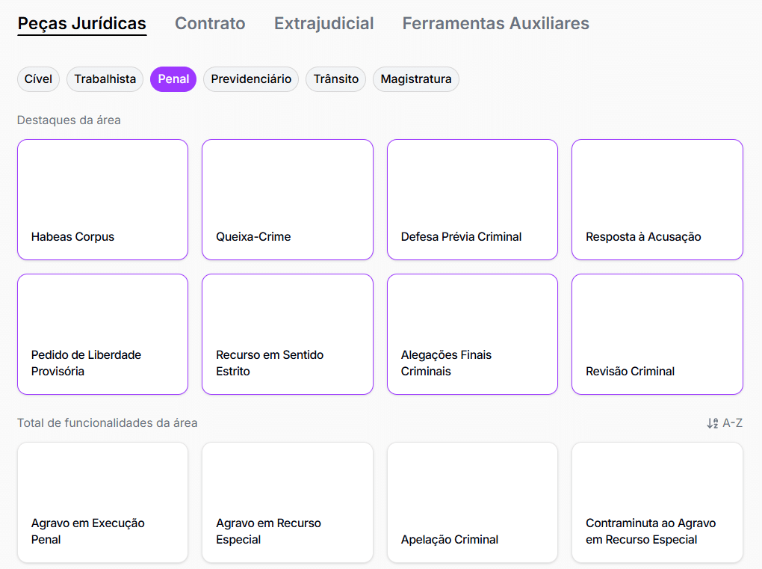This screenshot has width=762, height=569.
Task: Toggle the Trabalhista area filter
Action: coord(105,79)
